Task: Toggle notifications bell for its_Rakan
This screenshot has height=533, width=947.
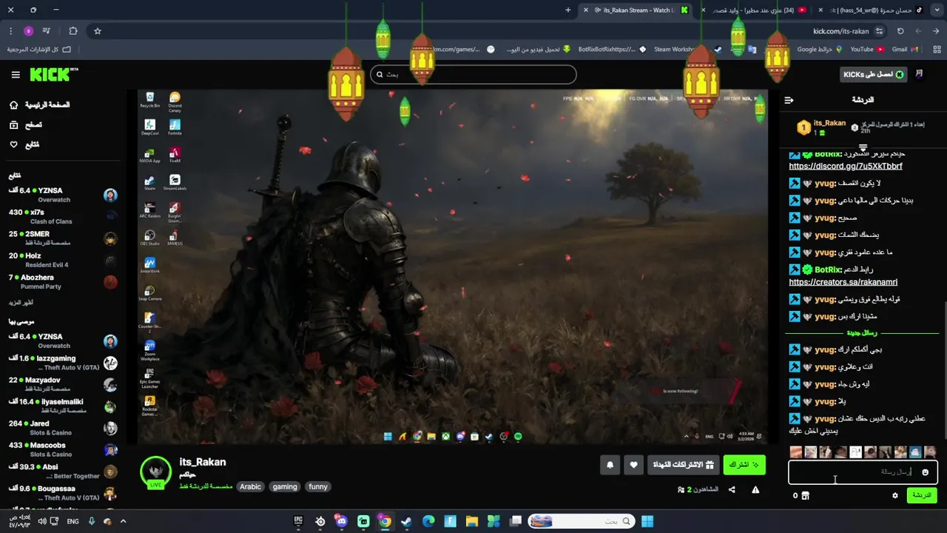Action: pos(610,465)
